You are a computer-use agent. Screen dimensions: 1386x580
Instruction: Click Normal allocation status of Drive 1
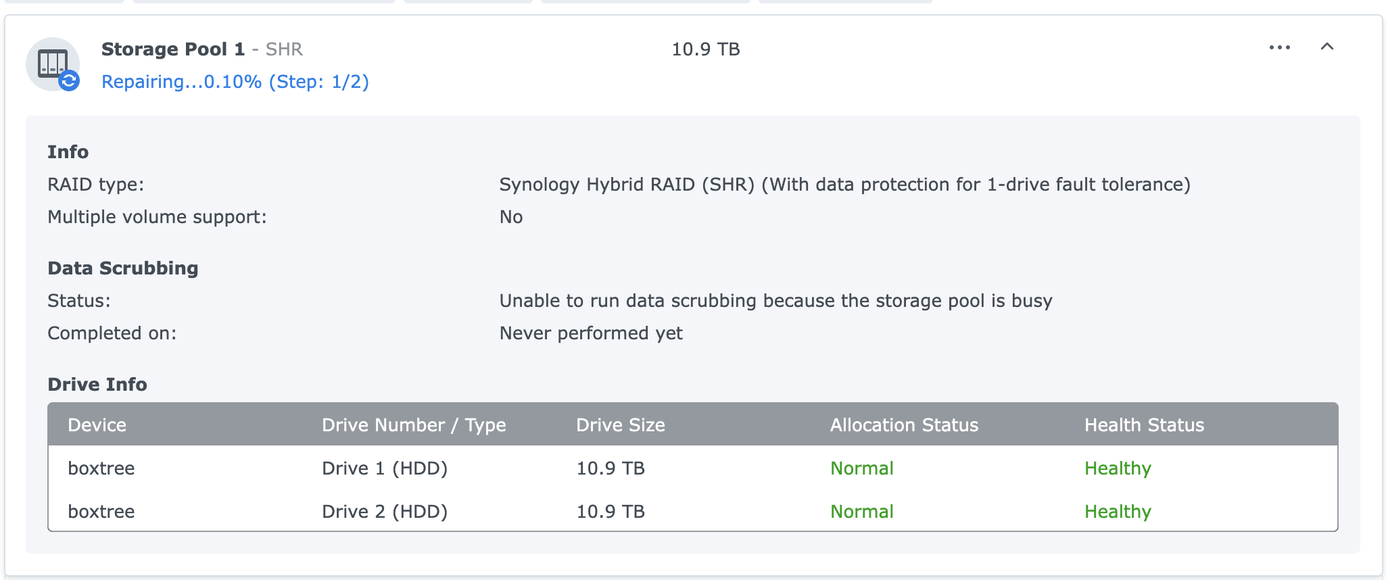pos(862,468)
